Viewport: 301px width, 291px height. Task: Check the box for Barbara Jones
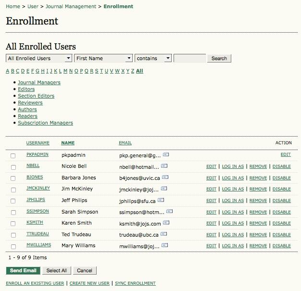coord(13,178)
